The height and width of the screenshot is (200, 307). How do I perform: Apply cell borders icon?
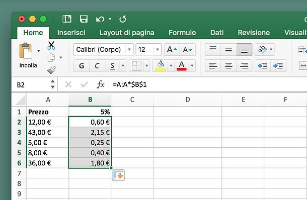click(137, 66)
